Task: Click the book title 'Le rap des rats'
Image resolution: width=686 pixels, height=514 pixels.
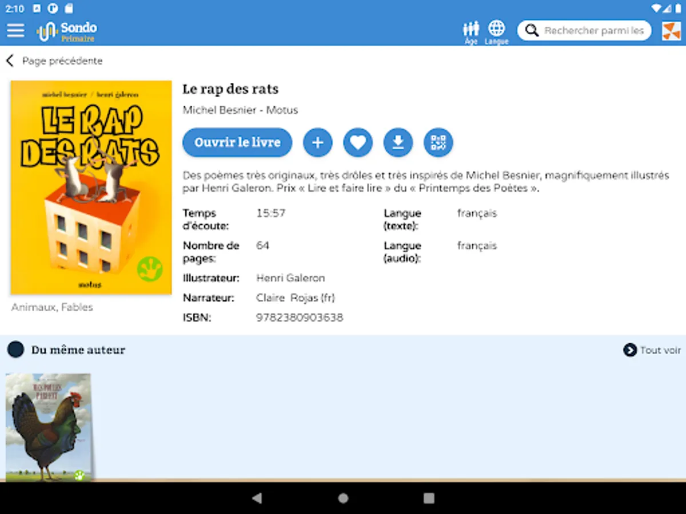Action: [230, 89]
